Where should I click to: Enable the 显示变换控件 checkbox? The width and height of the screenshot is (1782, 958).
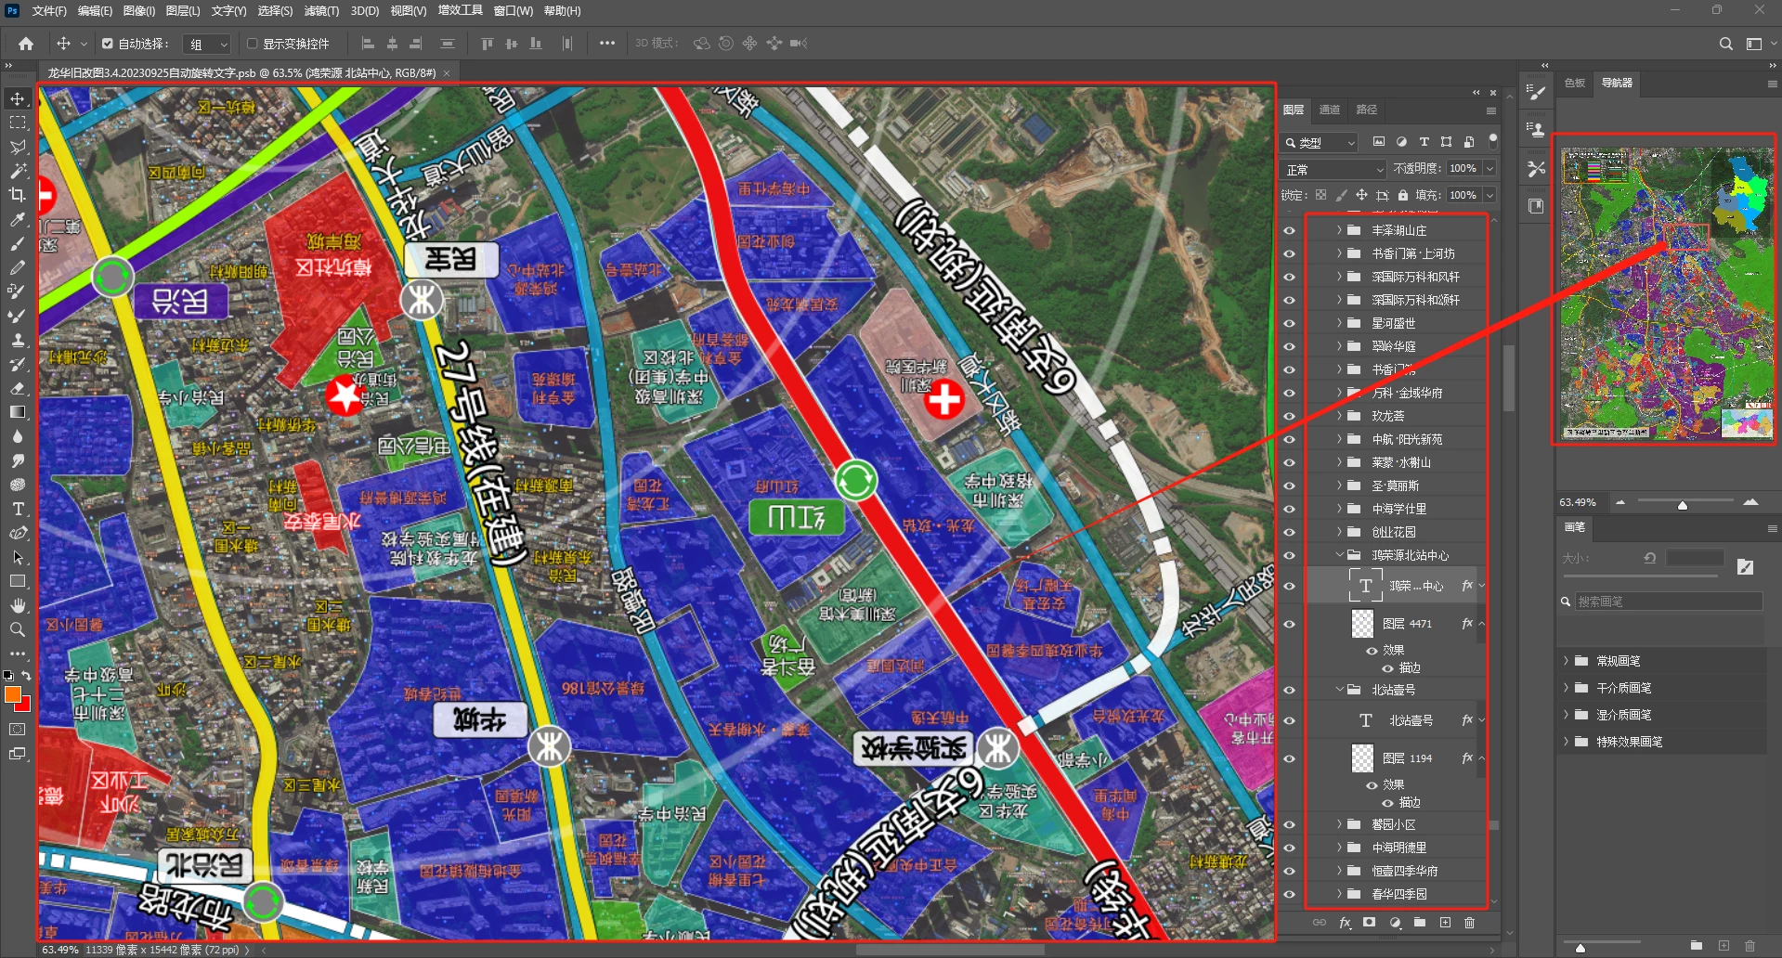252,44
